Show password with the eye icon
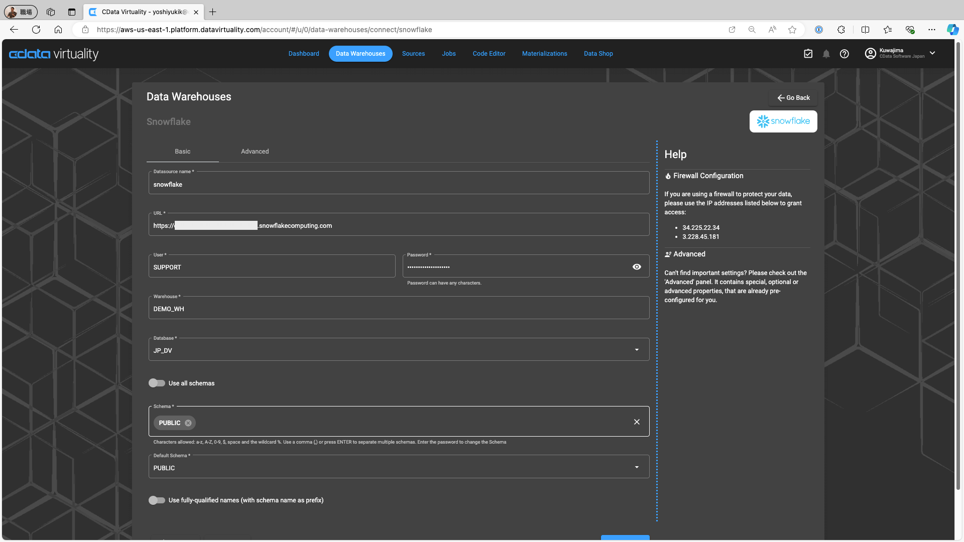The image size is (964, 542). pos(637,267)
